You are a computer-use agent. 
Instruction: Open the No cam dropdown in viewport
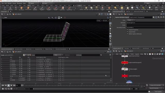click(105, 21)
